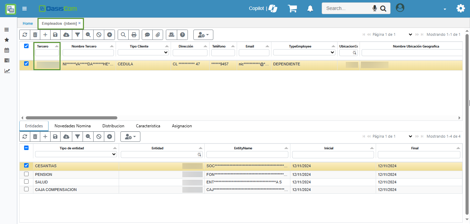Open the Tipo Cliente filter dropdown
Screen dimensions: 470x224
tap(143, 53)
